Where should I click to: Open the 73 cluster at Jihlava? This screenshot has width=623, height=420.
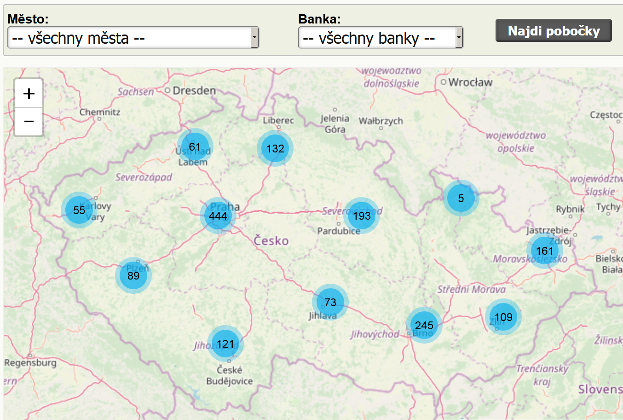[x=330, y=302]
